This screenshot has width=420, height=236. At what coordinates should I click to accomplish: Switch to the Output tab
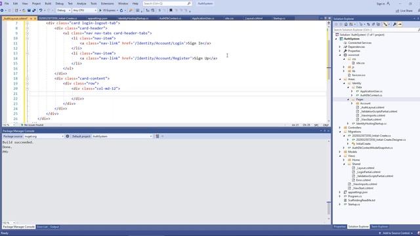pos(54,227)
